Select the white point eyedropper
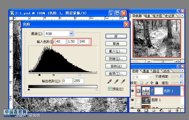189x120 pixels. point(123,81)
